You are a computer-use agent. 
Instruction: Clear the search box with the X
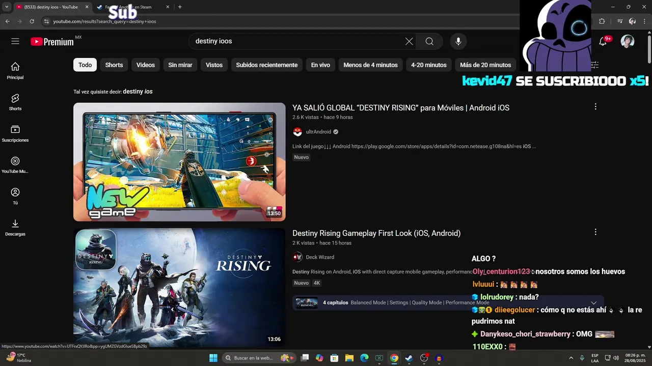(409, 42)
